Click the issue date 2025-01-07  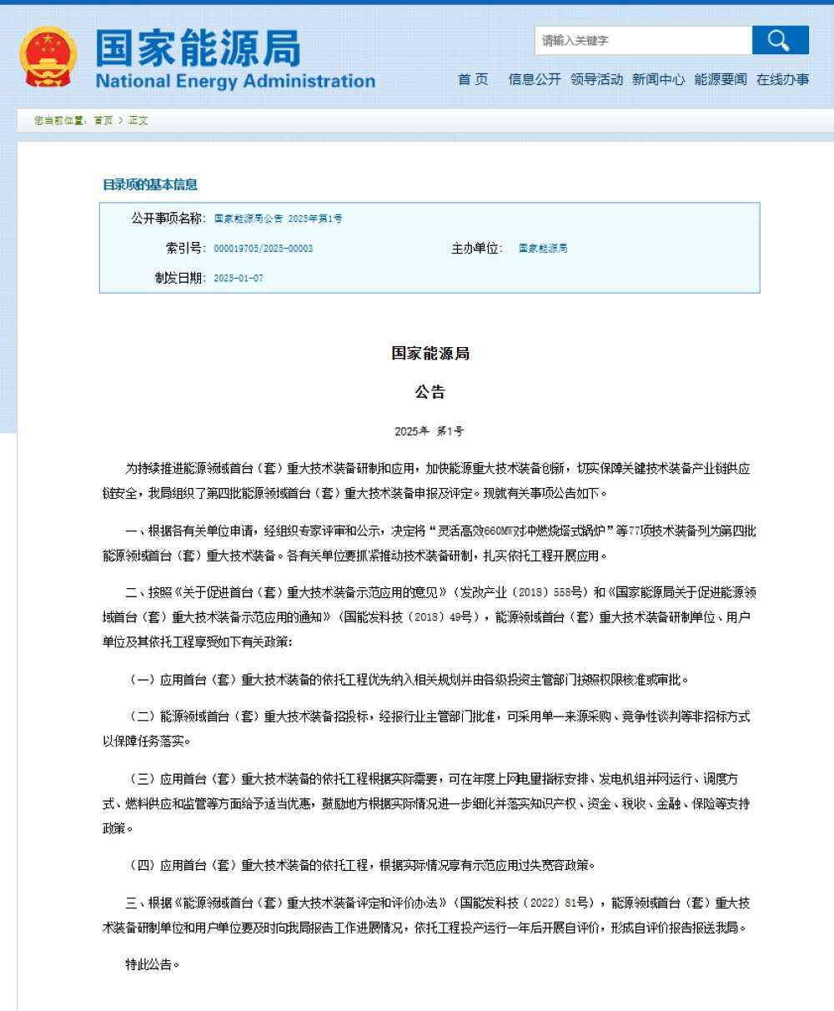click(239, 278)
